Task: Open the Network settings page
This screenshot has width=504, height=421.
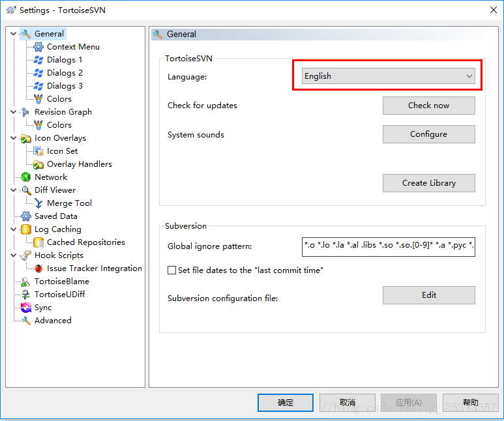Action: coord(51,177)
